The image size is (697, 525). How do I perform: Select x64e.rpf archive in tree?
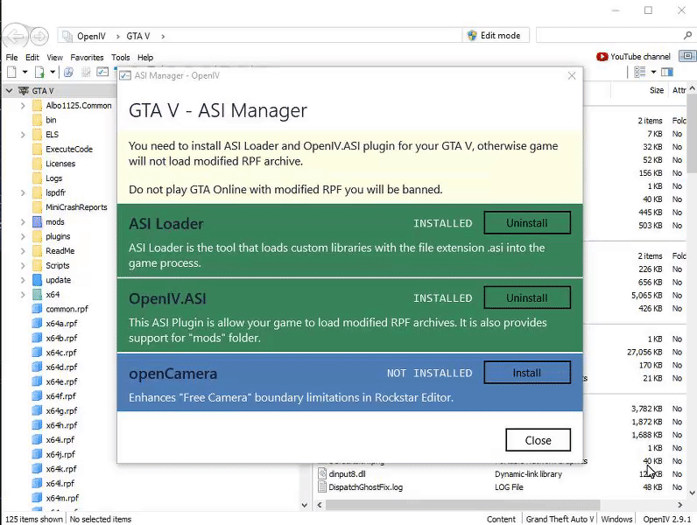tap(61, 382)
